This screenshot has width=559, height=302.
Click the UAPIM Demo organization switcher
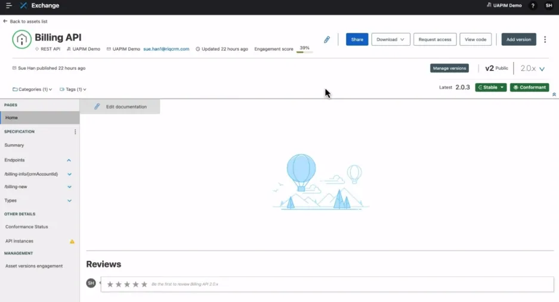(504, 5)
